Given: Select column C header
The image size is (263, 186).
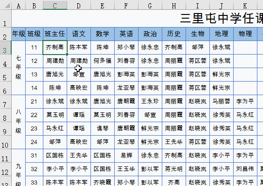Looking at the screenshot, I should [x=55, y=6].
